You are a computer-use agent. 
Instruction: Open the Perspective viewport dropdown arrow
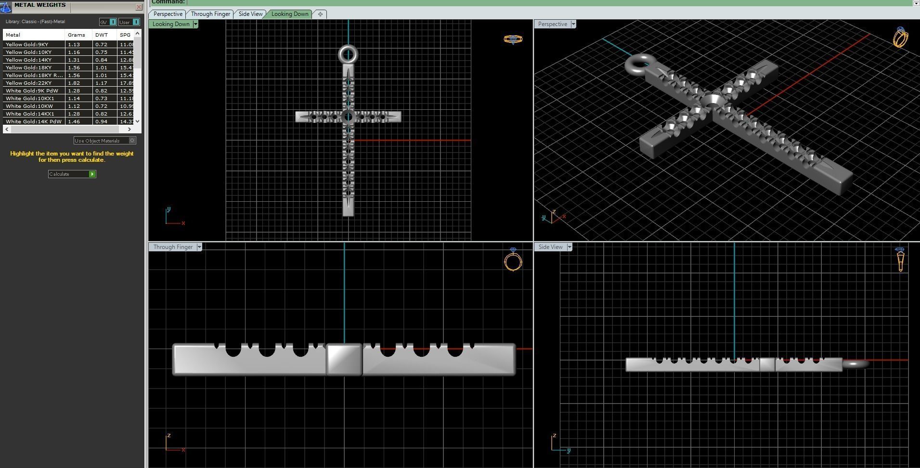click(x=573, y=24)
